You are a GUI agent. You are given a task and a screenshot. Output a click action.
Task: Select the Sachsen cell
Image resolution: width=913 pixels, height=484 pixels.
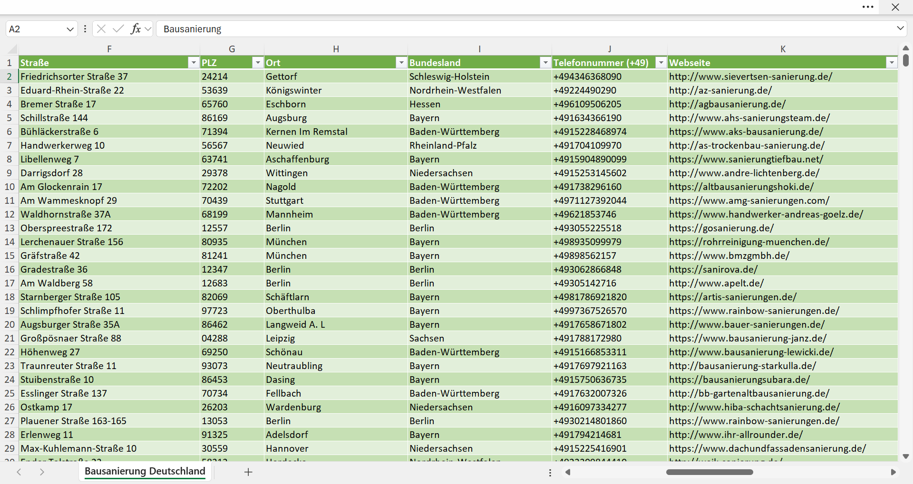(480, 338)
